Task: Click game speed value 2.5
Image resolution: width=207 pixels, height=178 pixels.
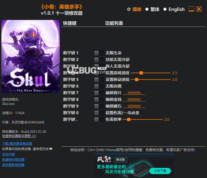Action: pyautogui.click(x=175, y=73)
